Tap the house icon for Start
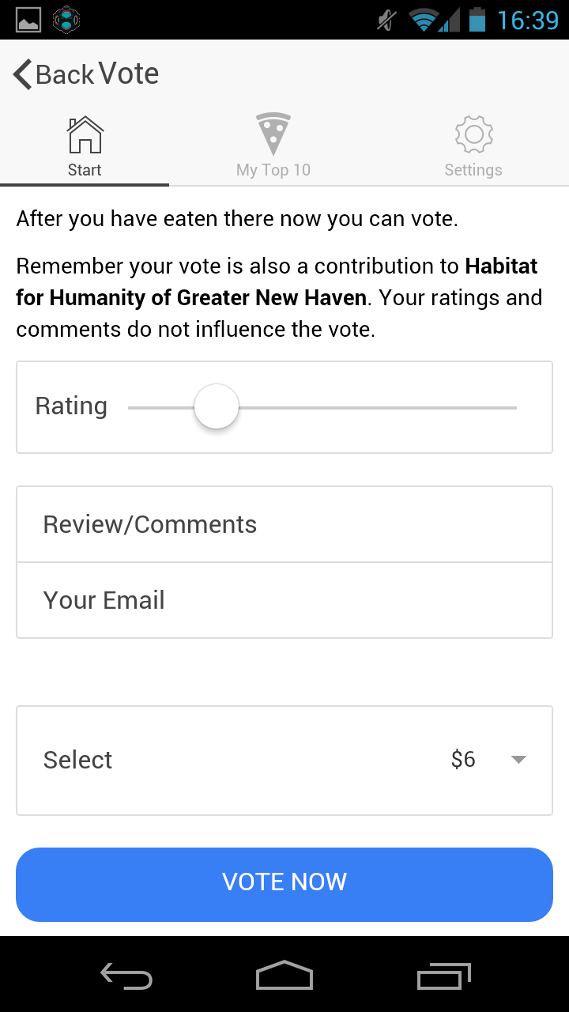Screen dimensions: 569x1012 [x=85, y=134]
